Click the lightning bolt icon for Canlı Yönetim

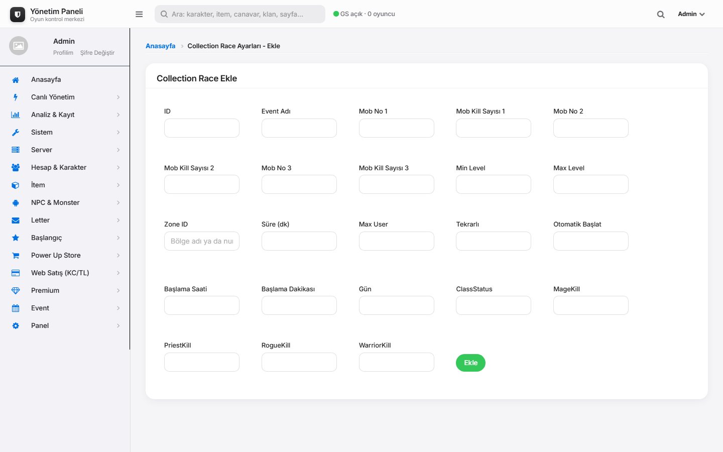[x=16, y=97]
